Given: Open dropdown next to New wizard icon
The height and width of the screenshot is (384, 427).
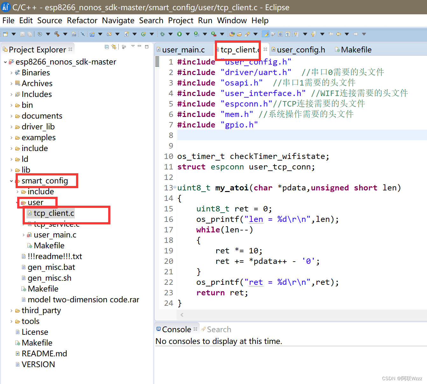Looking at the screenshot, I should pyautogui.click(x=14, y=34).
